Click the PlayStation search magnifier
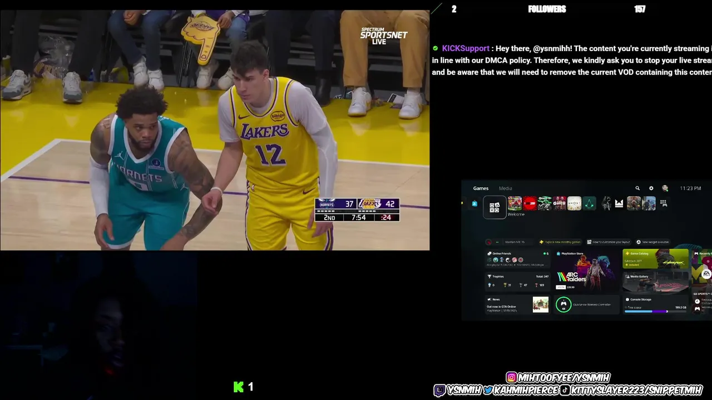The height and width of the screenshot is (400, 712). coord(637,188)
